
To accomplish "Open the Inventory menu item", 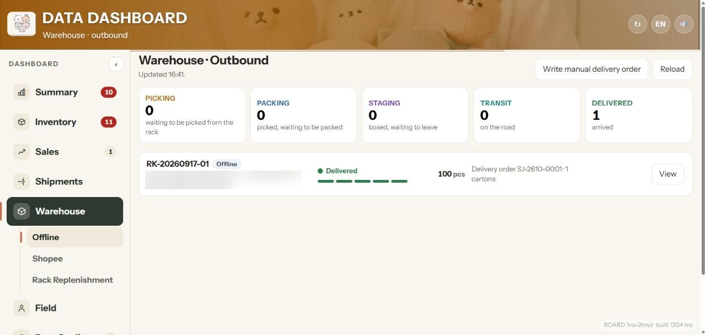I will point(65,122).
